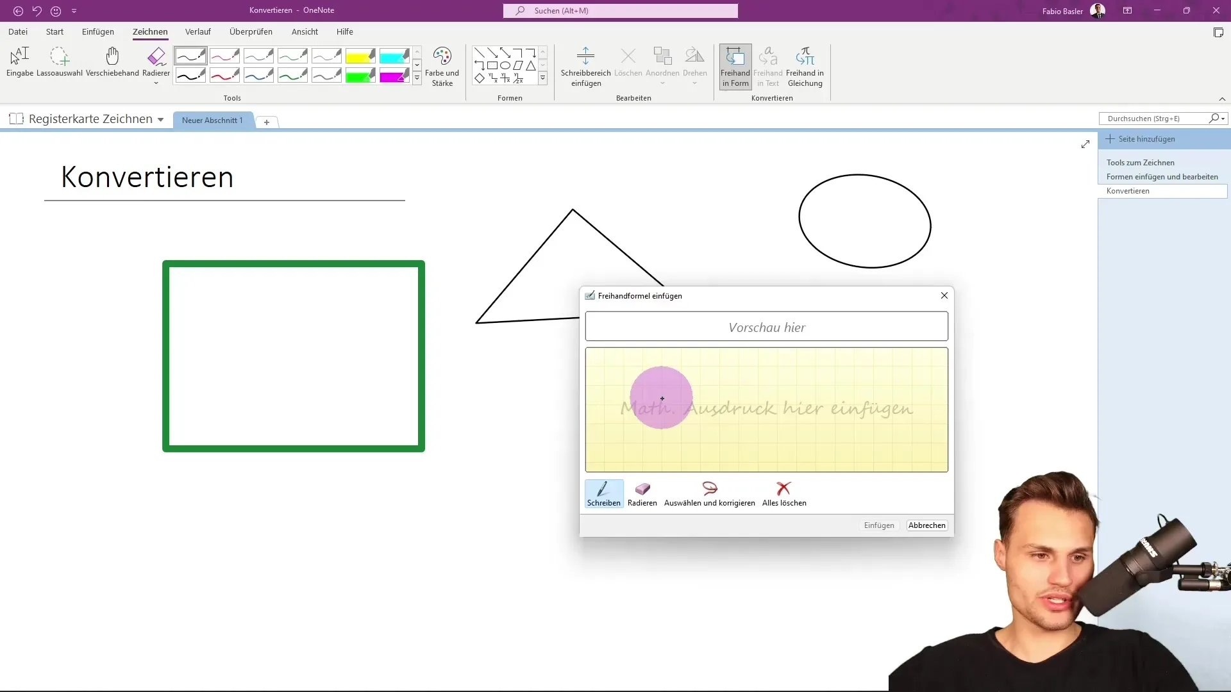Click Abbrechen in formula dialog
Viewport: 1231px width, 692px height.
[x=927, y=525]
